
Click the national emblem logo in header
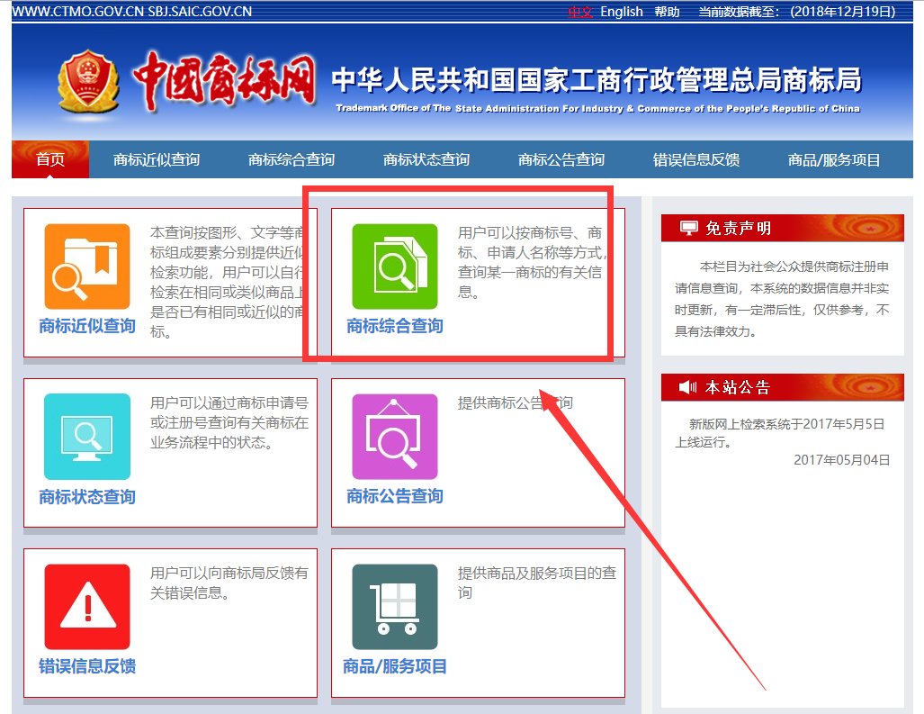pos(88,82)
